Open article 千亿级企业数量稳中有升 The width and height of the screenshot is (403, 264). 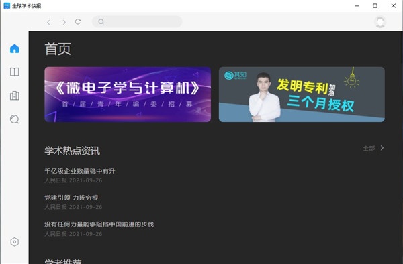(80, 171)
